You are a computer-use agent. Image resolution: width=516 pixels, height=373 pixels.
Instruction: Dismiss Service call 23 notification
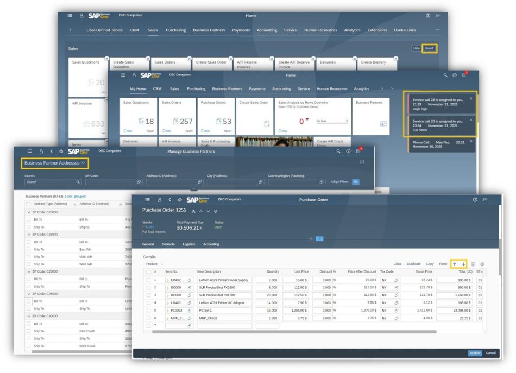[x=471, y=98]
